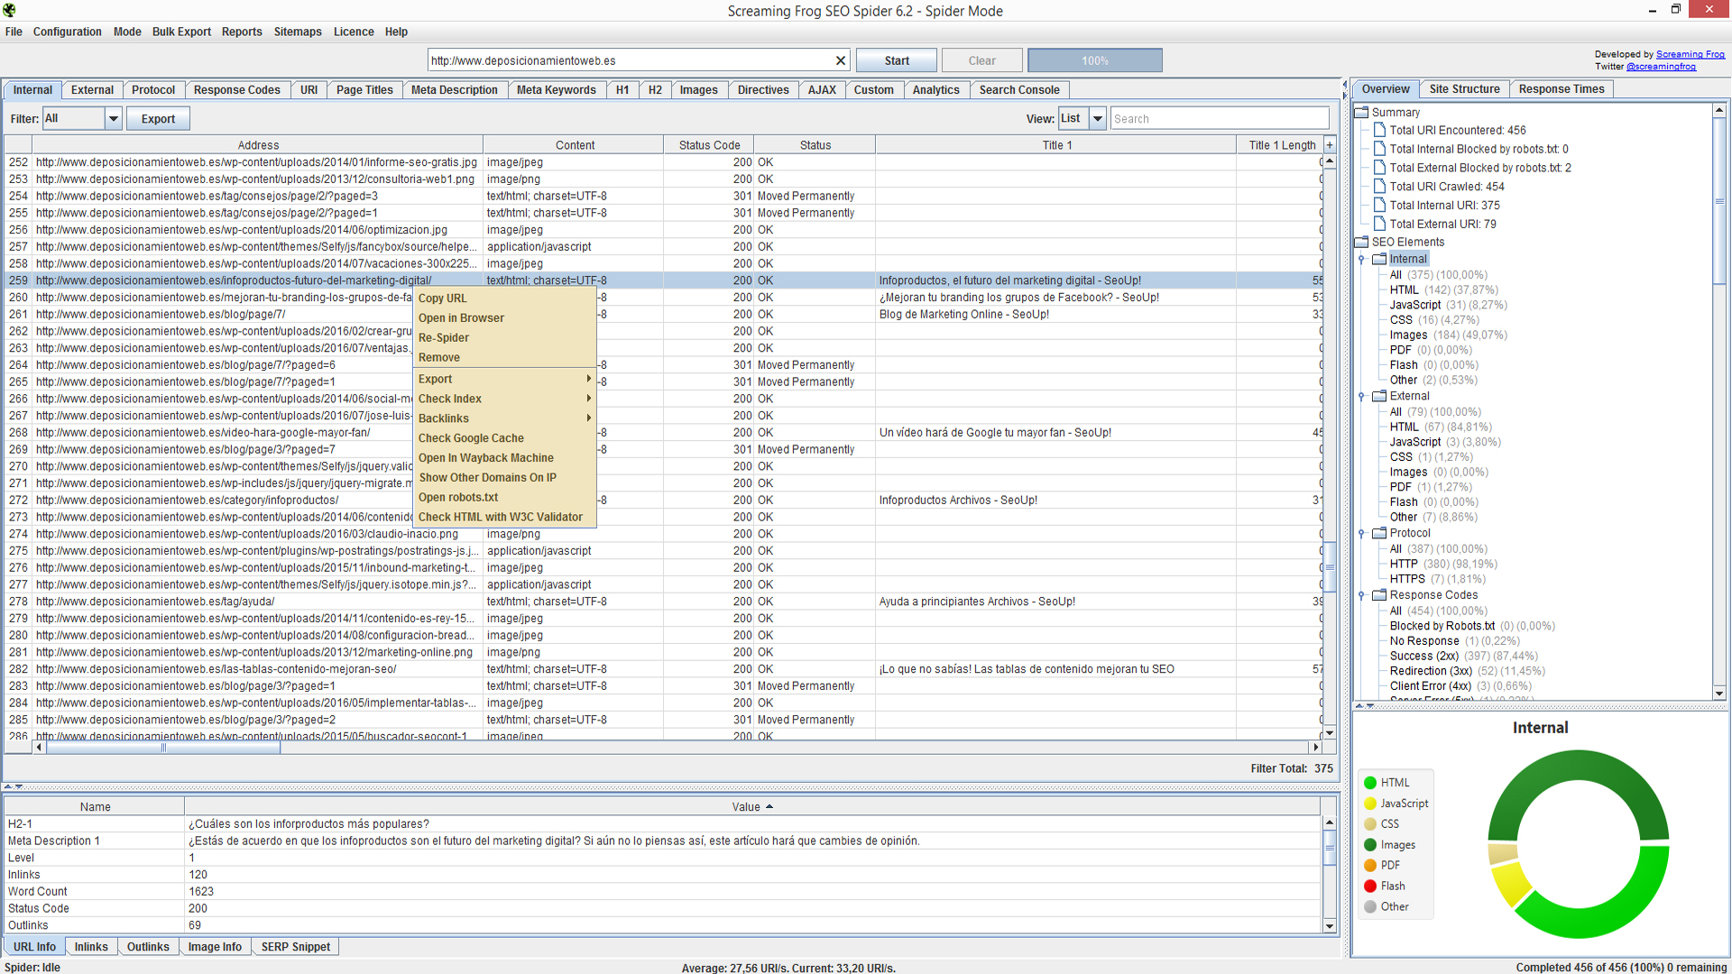
Task: Click the 100% crawl progress bar
Action: pos(1095,60)
